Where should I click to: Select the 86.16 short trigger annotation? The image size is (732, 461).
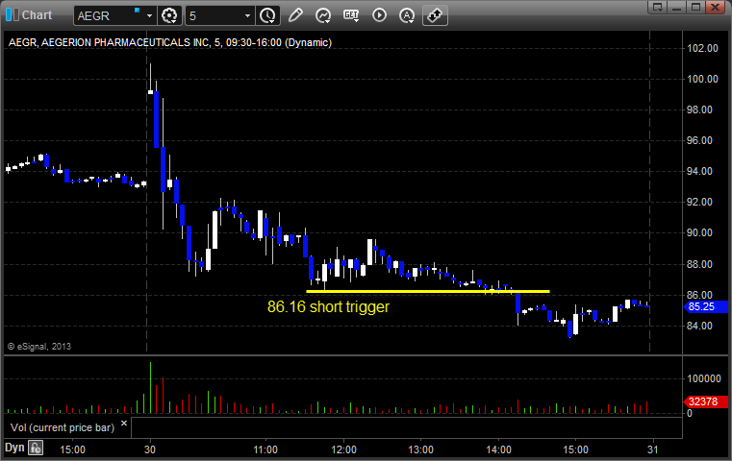coord(328,306)
